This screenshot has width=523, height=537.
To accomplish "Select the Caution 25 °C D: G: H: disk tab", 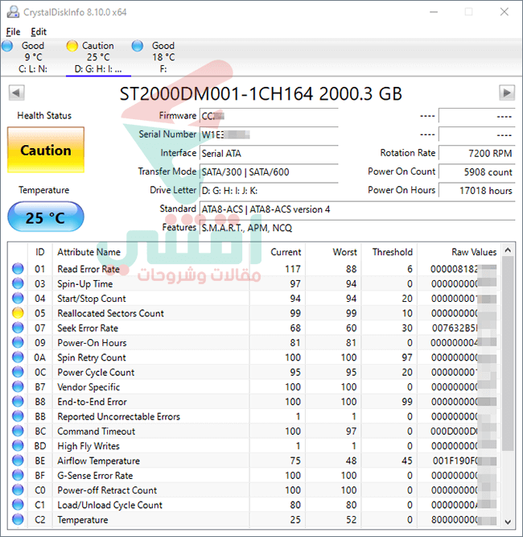I will 98,57.
